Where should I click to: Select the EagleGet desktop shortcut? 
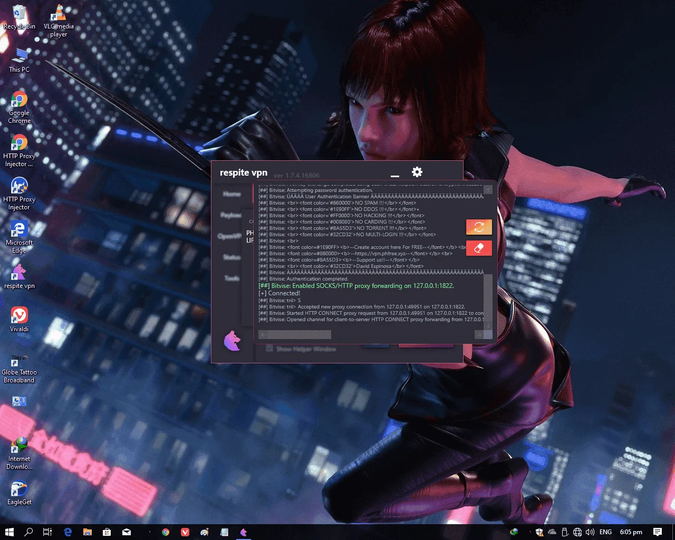[x=20, y=493]
